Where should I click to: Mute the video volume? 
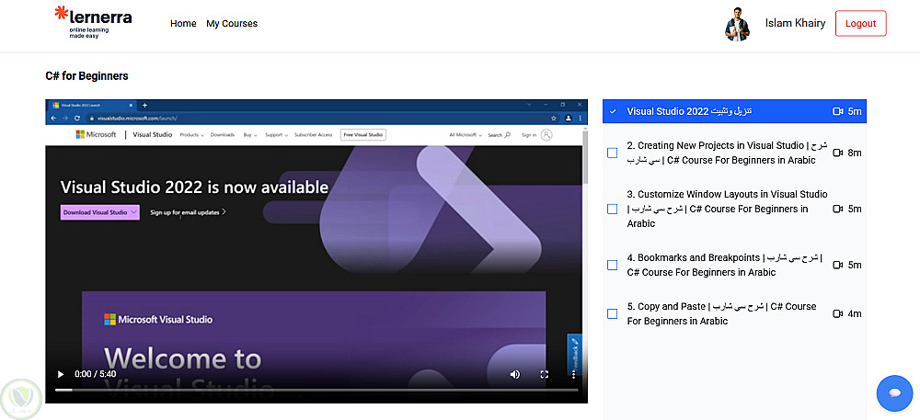pyautogui.click(x=514, y=374)
